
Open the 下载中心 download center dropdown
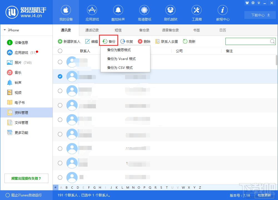point(260,15)
